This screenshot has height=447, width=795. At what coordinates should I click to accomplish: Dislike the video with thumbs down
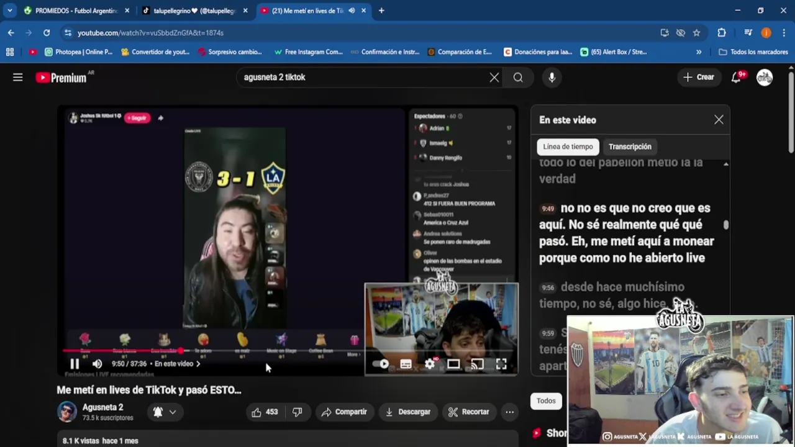click(x=298, y=412)
